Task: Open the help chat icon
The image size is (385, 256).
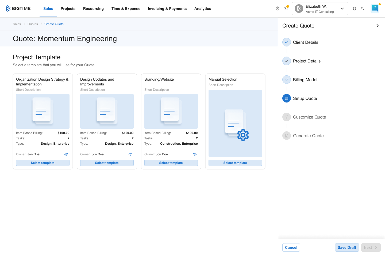Action: click(375, 8)
